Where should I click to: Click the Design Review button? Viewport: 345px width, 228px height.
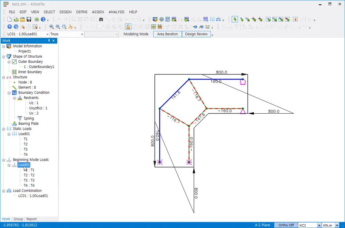[196, 34]
